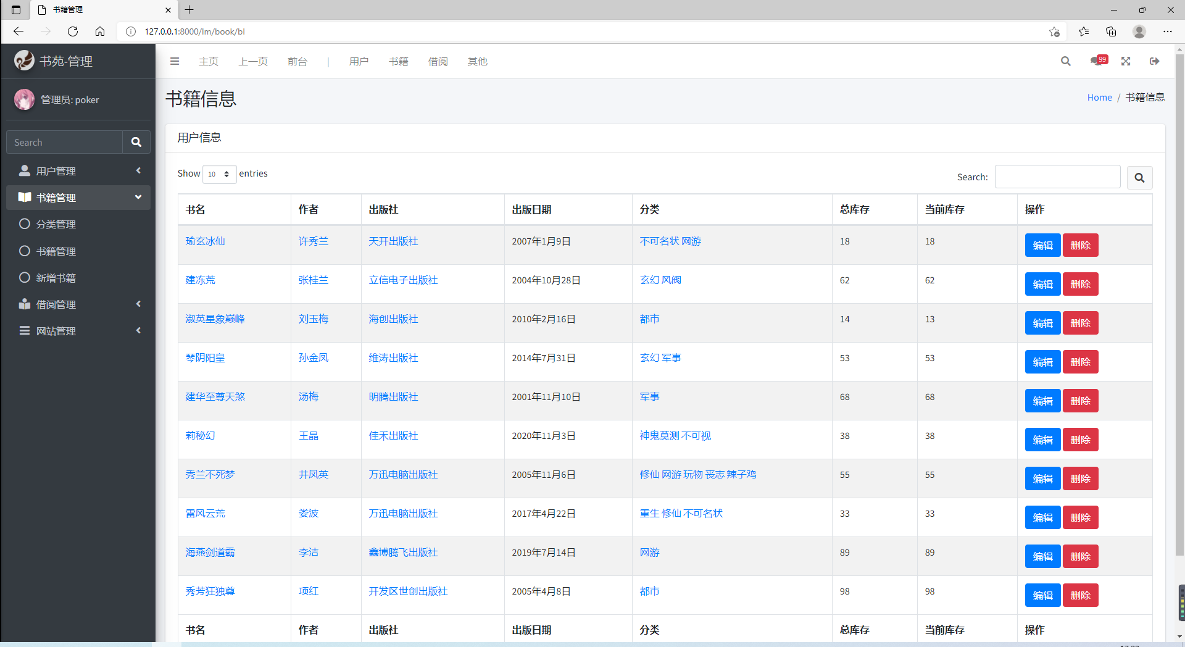The image size is (1185, 647).
Task: Collapse the 书籍管理 sidebar menu
Action: pos(78,198)
